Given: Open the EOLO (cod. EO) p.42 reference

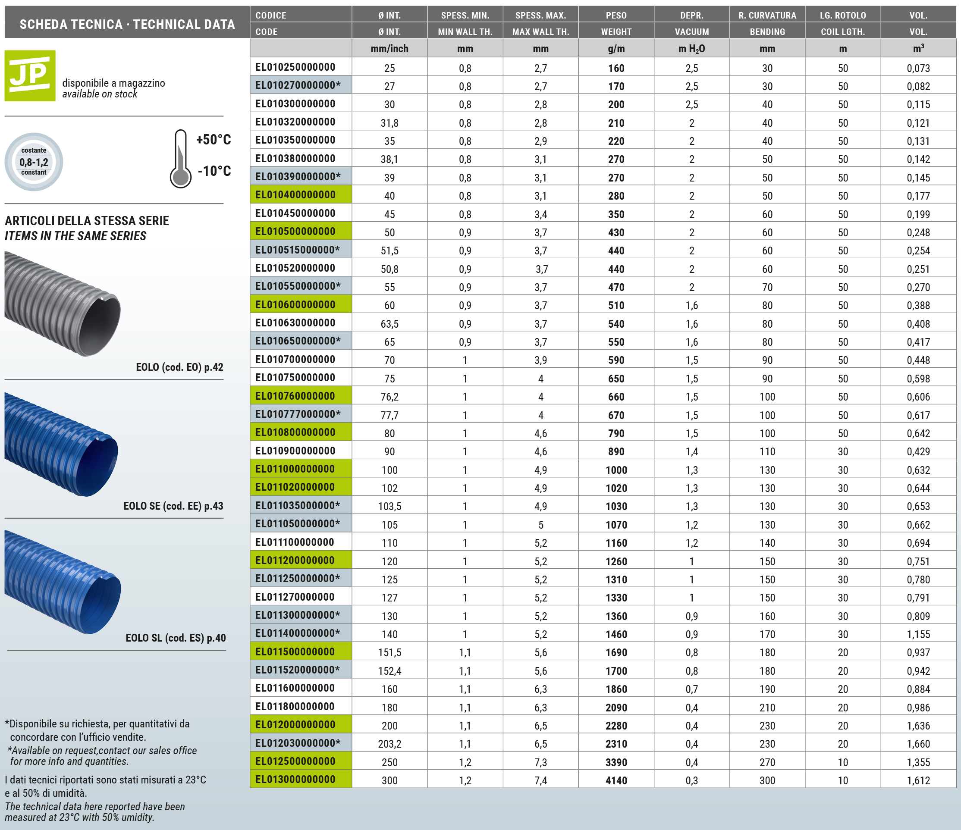Looking at the screenshot, I should [179, 367].
